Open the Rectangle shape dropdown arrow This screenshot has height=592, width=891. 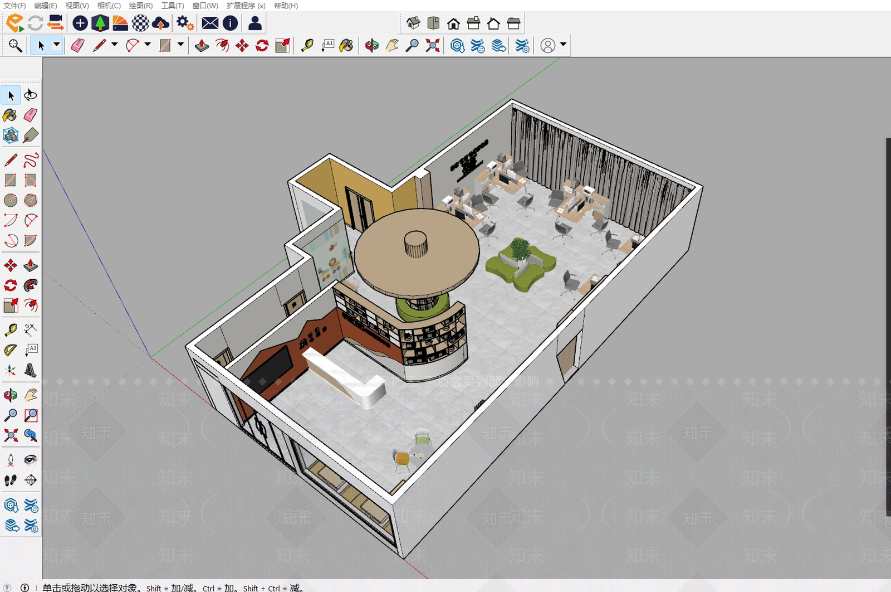coord(180,45)
